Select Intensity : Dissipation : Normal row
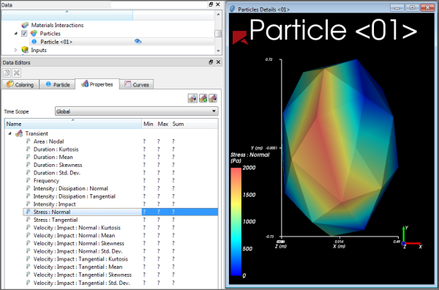Viewport: 439px width, 290px height. [x=121, y=188]
